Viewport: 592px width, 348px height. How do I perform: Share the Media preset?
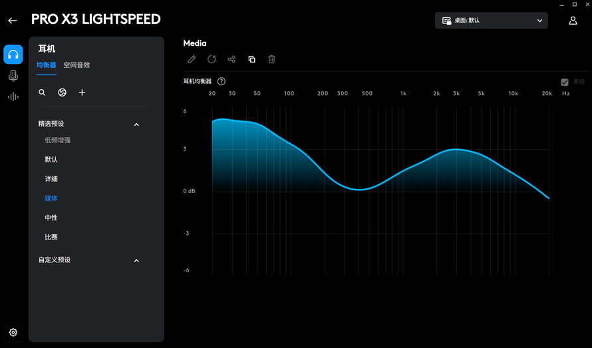point(231,59)
